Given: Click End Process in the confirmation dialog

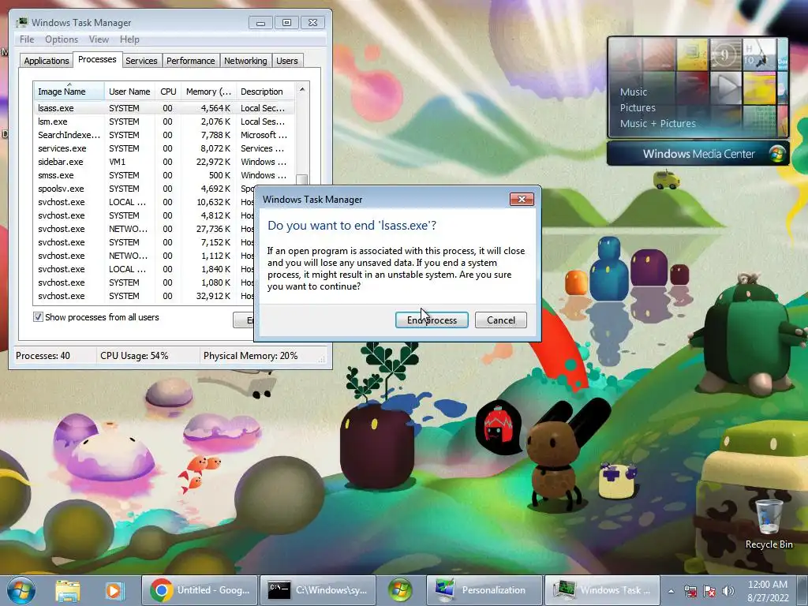Looking at the screenshot, I should pyautogui.click(x=432, y=320).
